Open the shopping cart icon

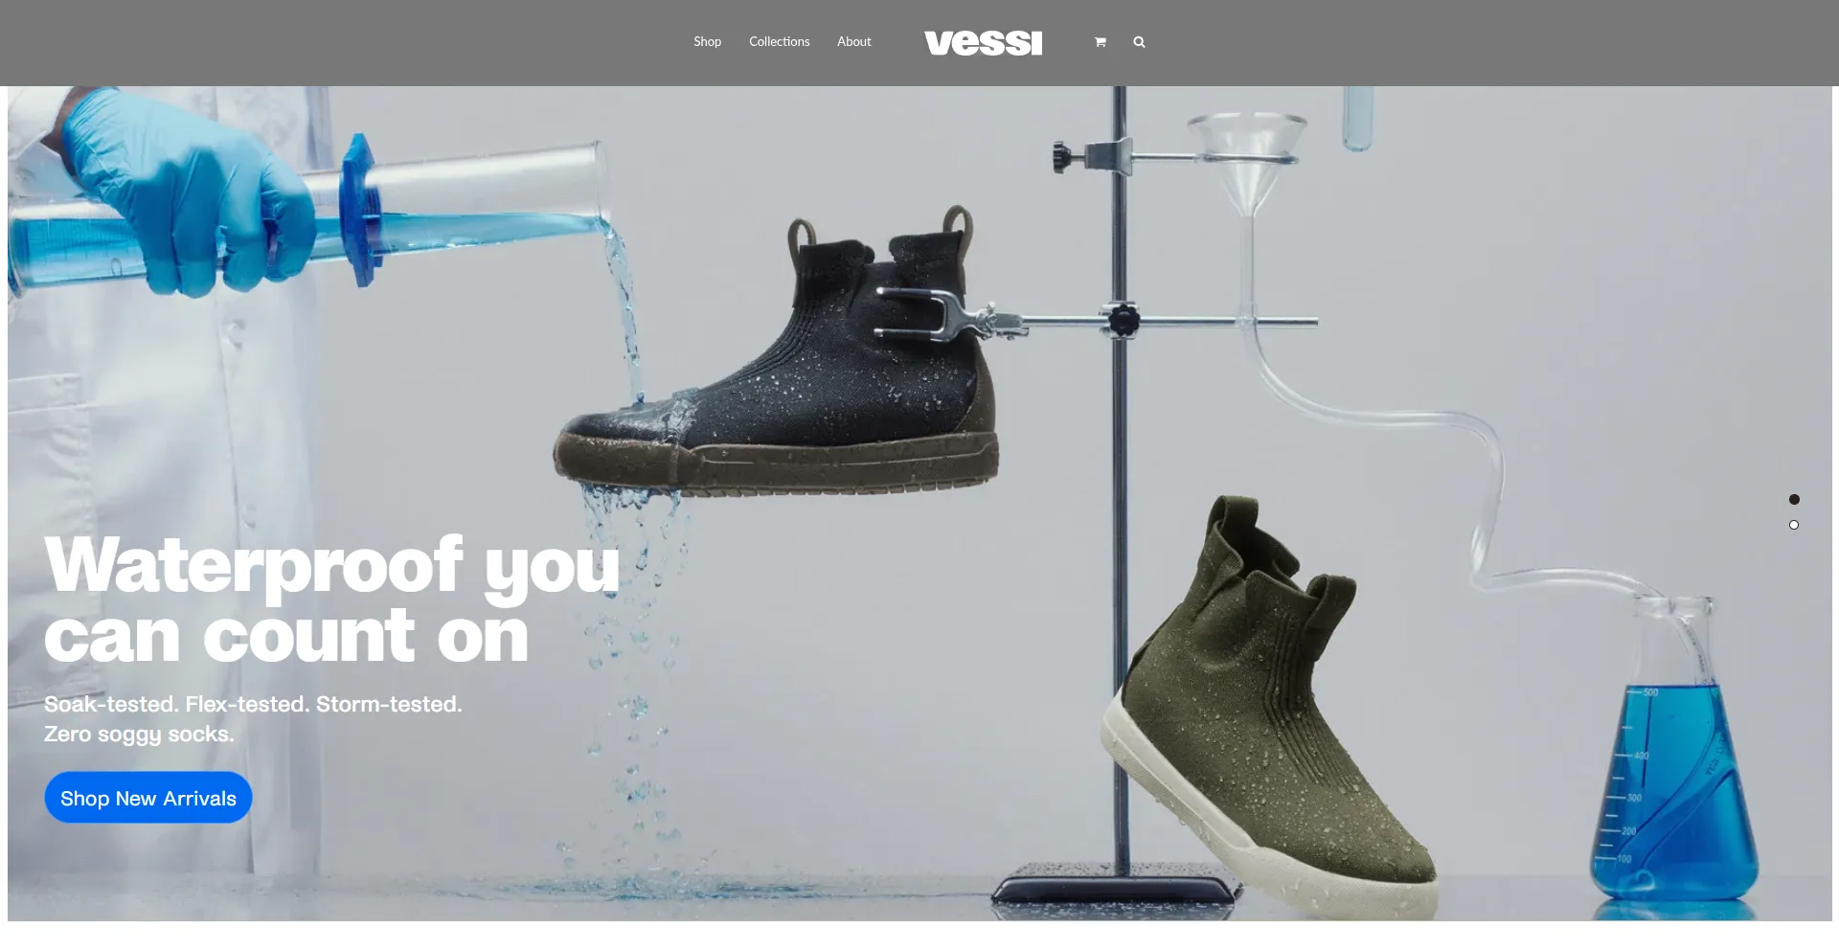pyautogui.click(x=1100, y=42)
